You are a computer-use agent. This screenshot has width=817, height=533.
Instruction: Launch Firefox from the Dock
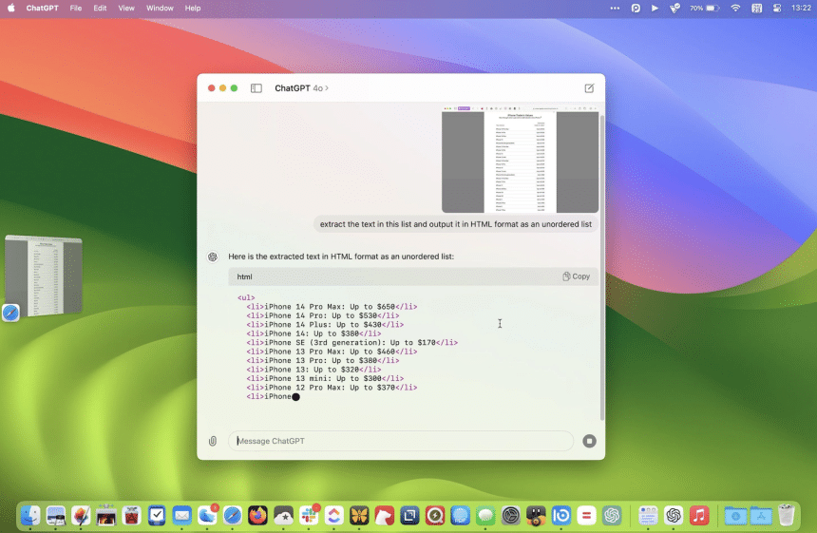point(257,515)
